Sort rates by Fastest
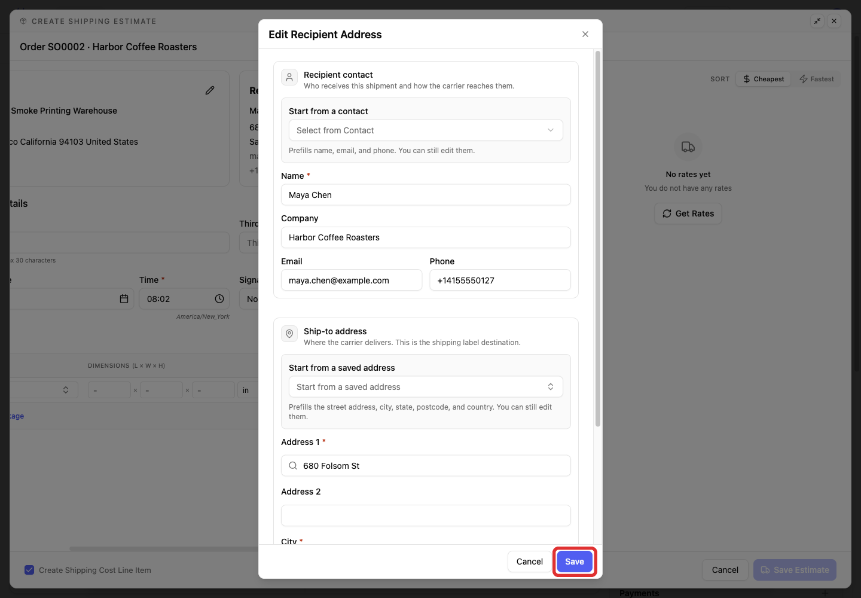 tap(817, 79)
